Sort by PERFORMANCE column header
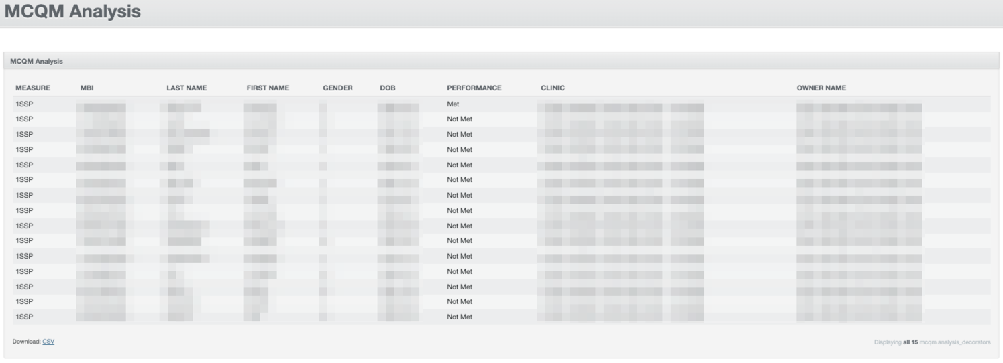 474,88
